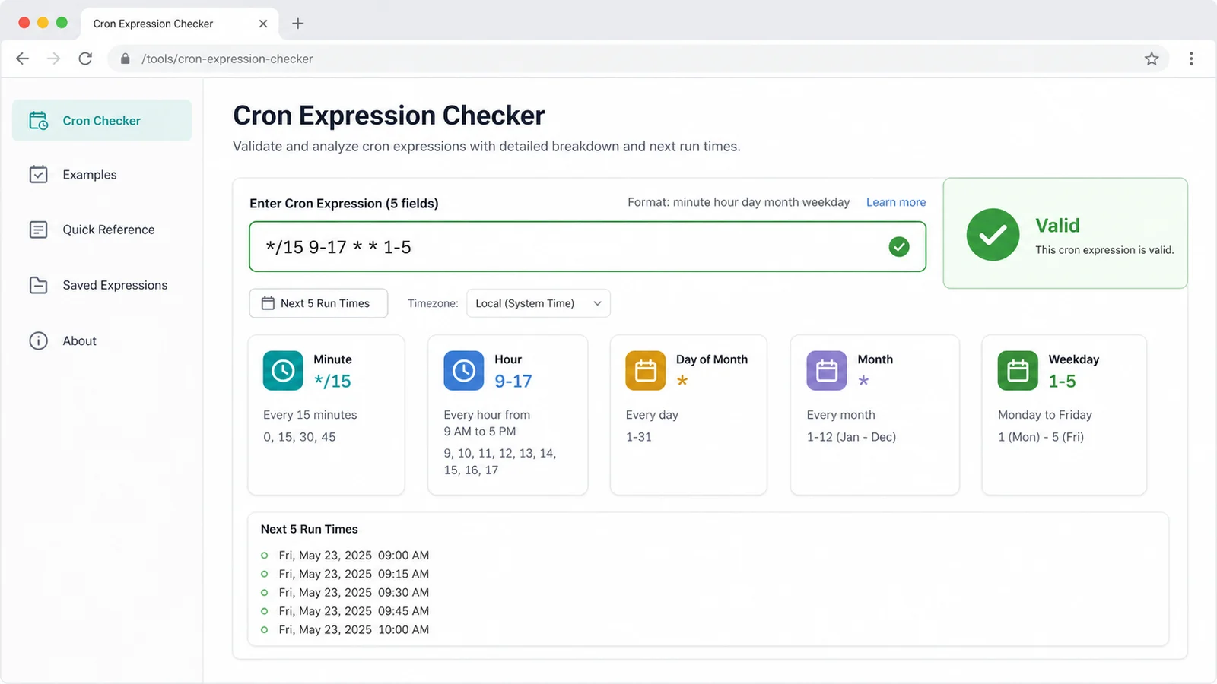1217x684 pixels.
Task: Click the cron expression input field
Action: (587, 246)
